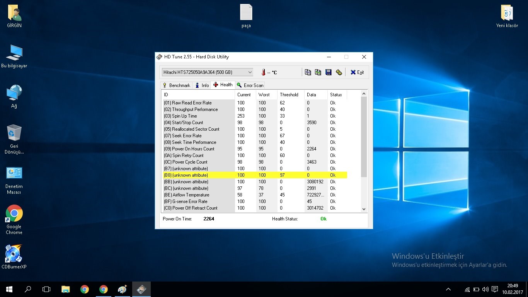528x297 pixels.
Task: Click the green Health Status Ok value
Action: tap(324, 219)
